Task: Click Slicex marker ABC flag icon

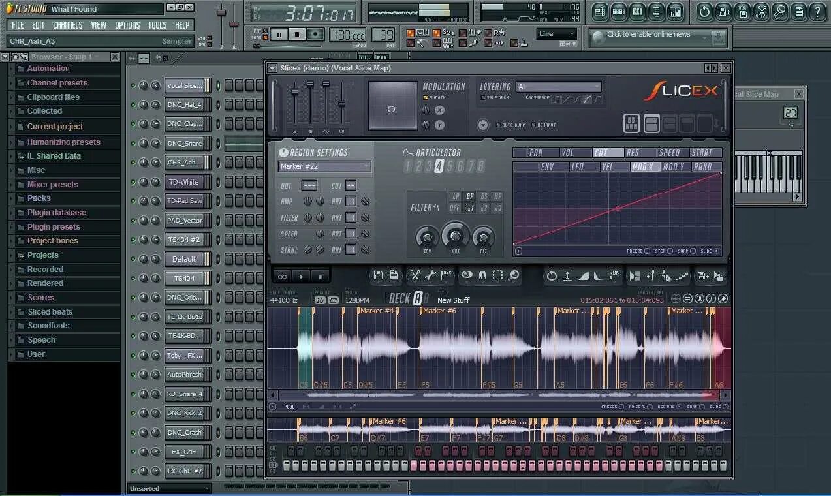Action: point(447,275)
